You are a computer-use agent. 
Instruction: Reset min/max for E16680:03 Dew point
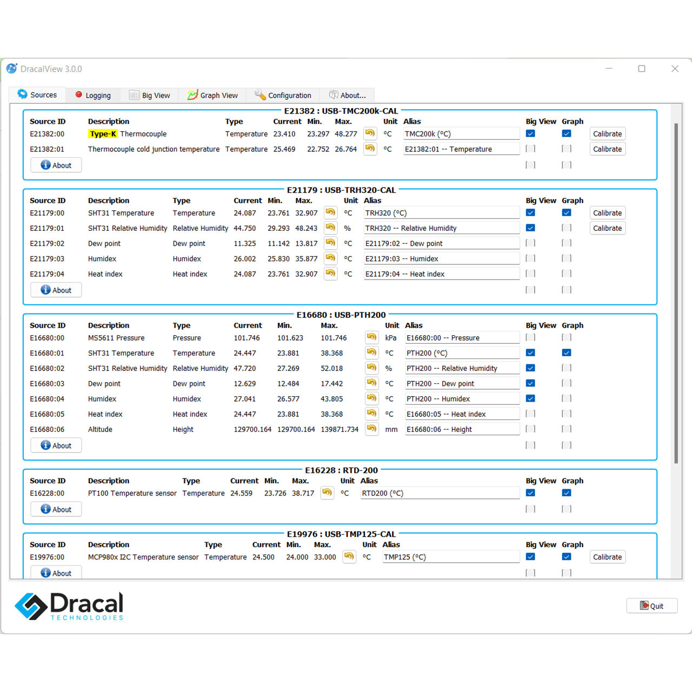click(371, 383)
